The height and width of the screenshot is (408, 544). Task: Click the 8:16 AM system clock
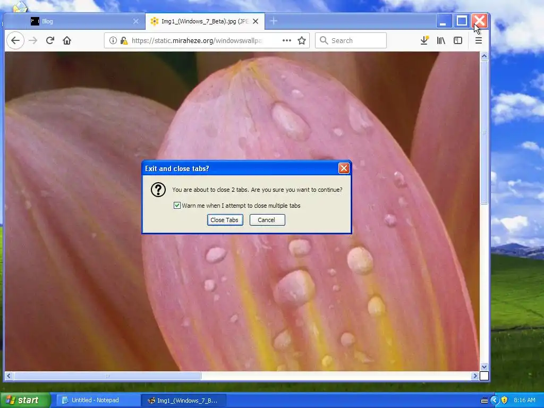(524, 401)
